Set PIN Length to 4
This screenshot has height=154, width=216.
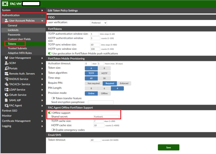[x=117, y=88]
